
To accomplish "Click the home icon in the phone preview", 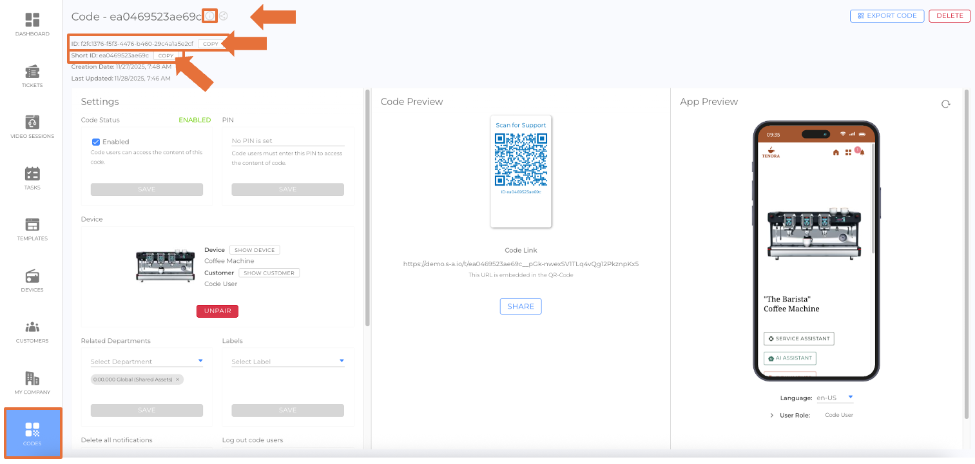I will [x=836, y=153].
